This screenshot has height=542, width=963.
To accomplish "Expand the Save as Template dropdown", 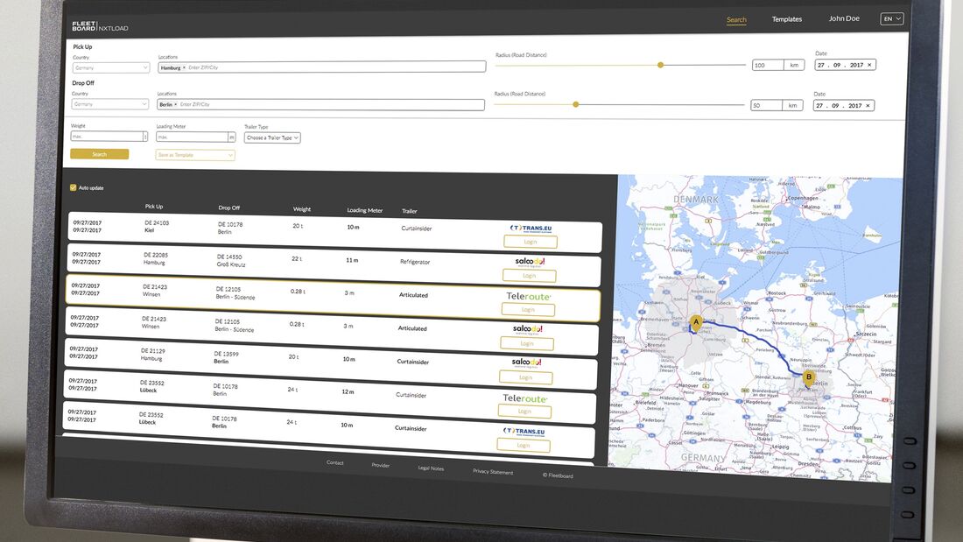I will [x=194, y=155].
